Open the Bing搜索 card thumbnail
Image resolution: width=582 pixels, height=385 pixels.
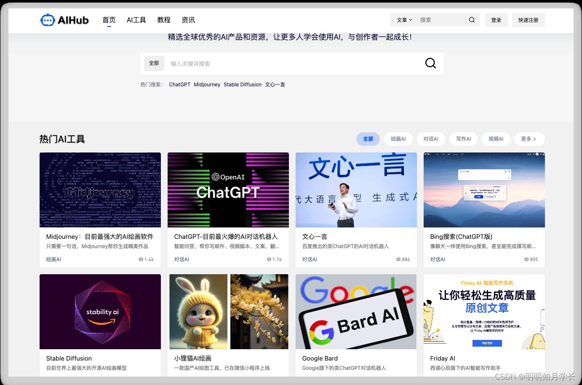[484, 190]
